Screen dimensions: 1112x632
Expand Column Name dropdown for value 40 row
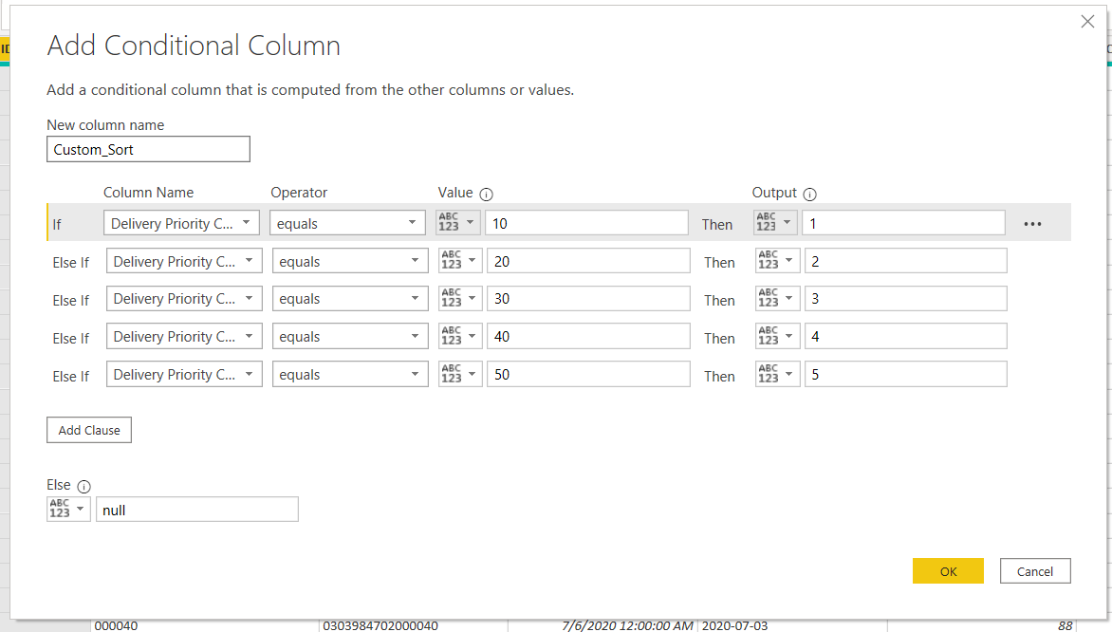pyautogui.click(x=184, y=336)
